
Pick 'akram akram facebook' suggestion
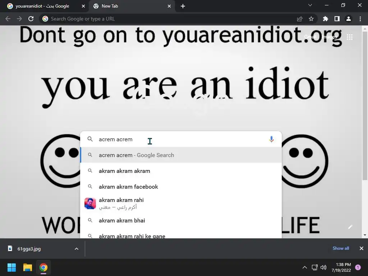pos(181,187)
